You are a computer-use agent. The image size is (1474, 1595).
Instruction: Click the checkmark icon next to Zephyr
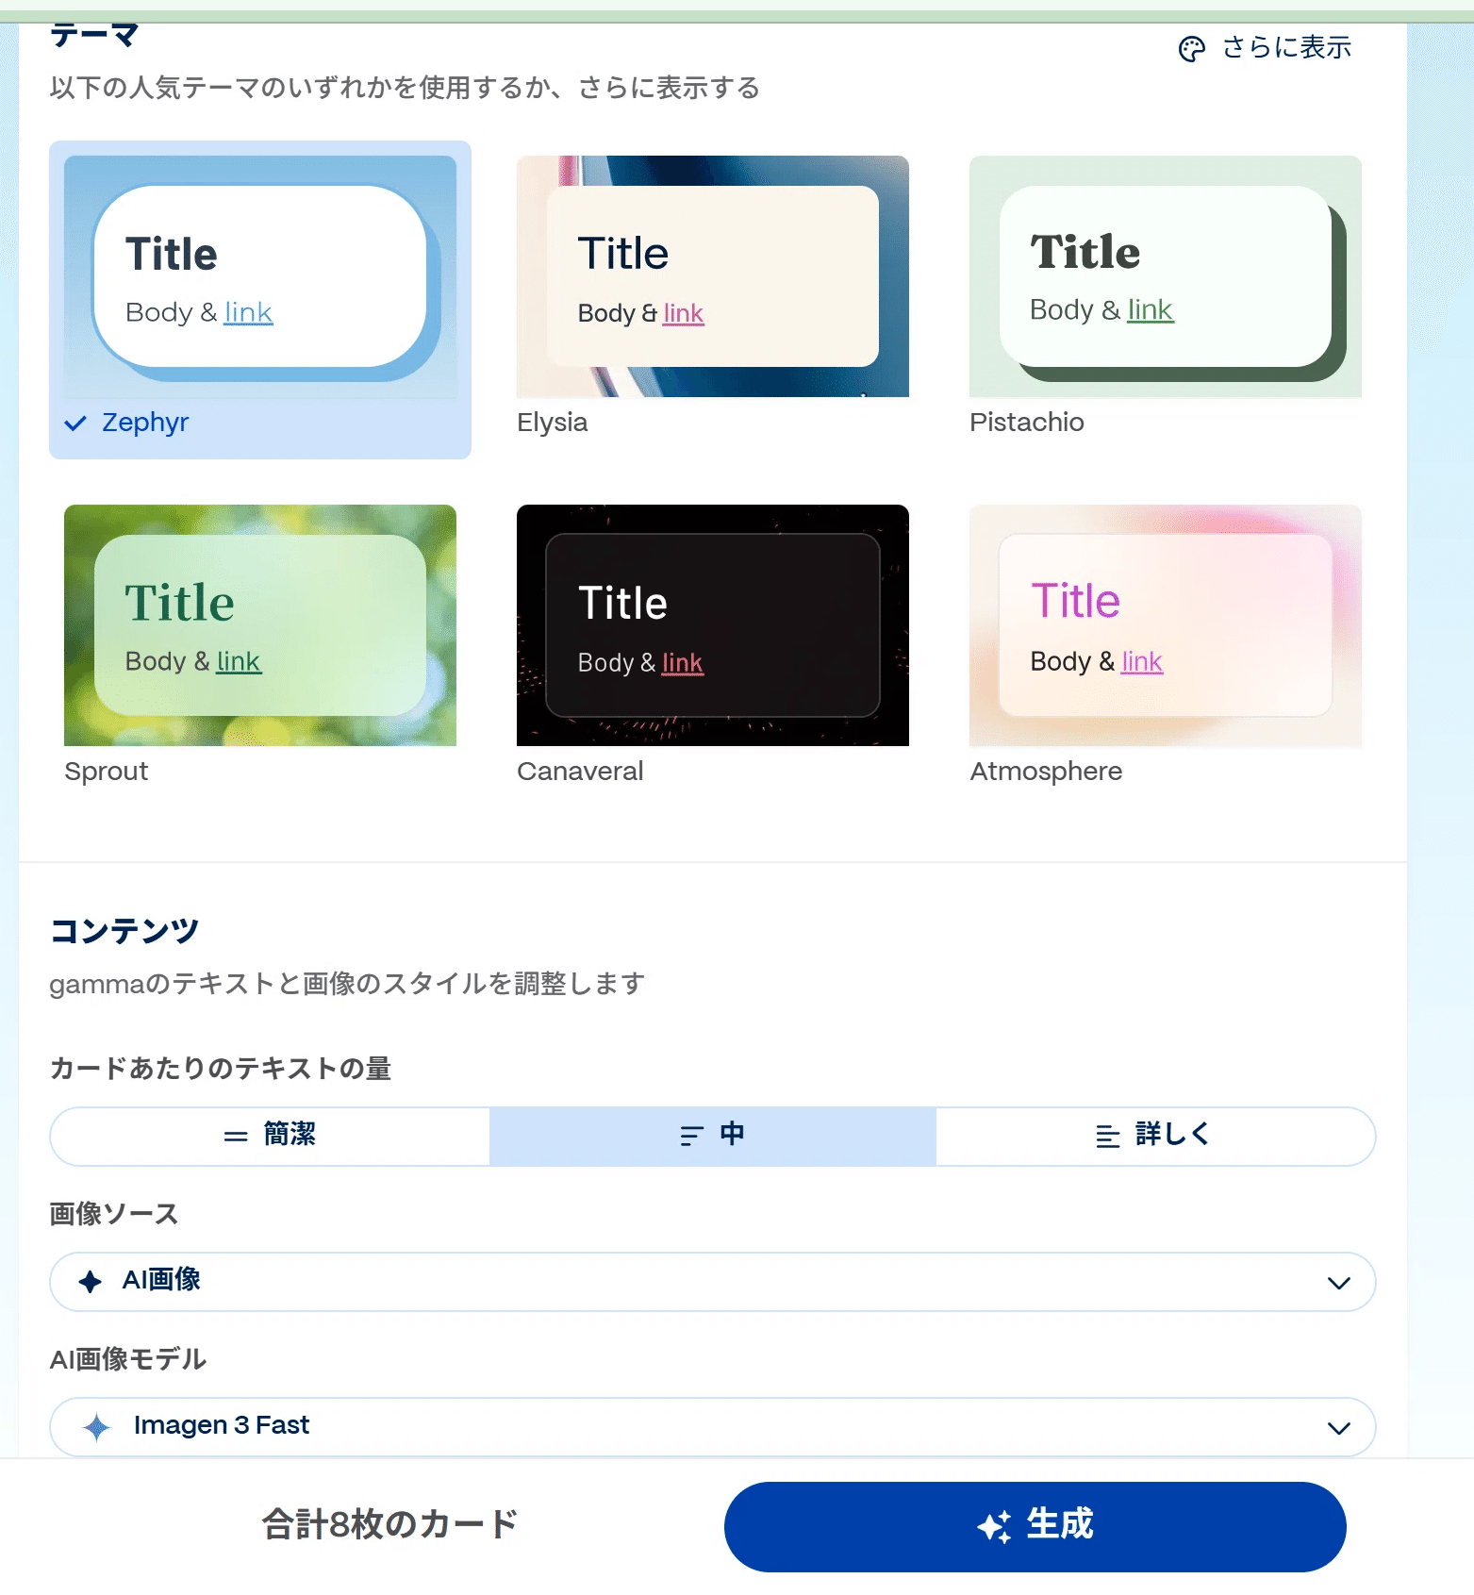point(75,423)
